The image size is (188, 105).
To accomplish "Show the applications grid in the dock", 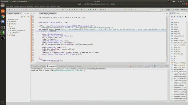I will point(3,102).
